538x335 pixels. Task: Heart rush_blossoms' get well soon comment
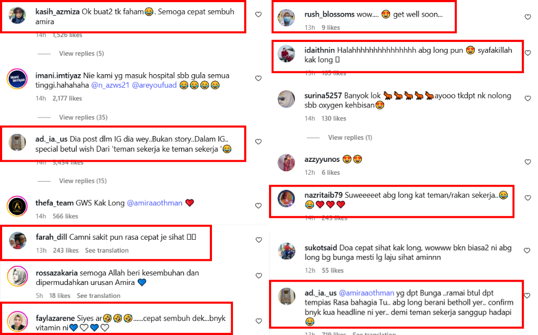[x=528, y=17]
